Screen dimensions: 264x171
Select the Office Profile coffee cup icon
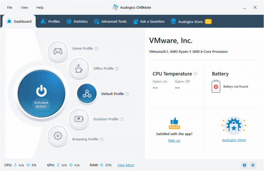(x=79, y=68)
